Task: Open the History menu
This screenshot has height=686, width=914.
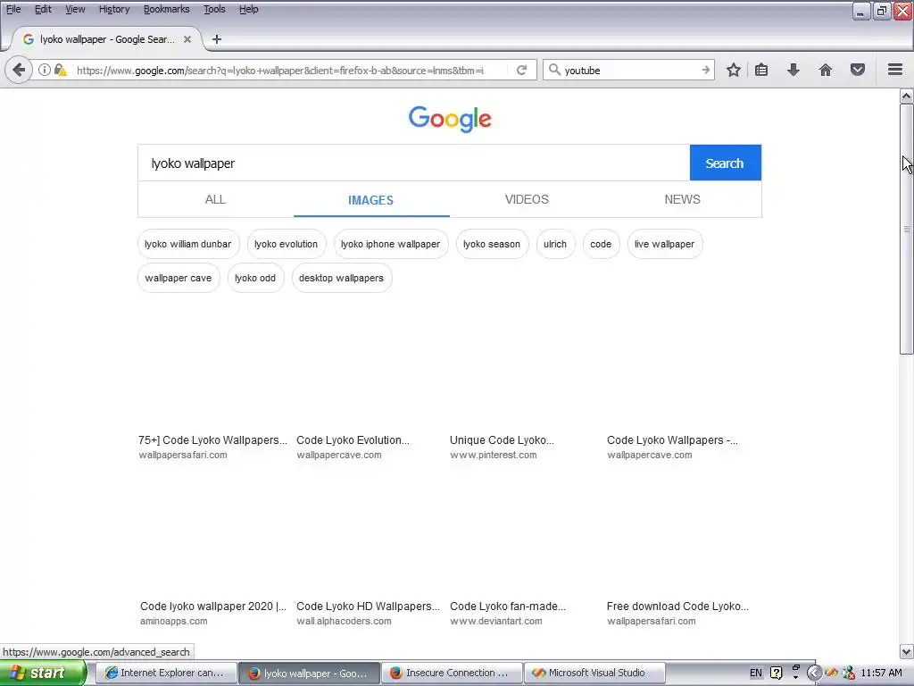Action: [114, 9]
